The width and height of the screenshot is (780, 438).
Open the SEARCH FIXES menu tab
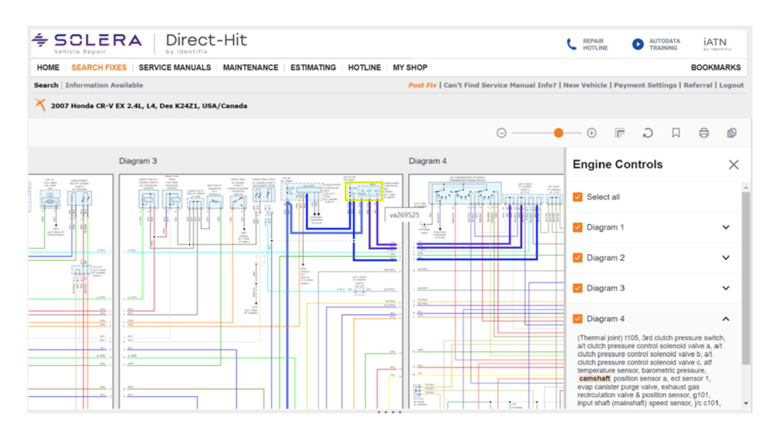pyautogui.click(x=99, y=67)
